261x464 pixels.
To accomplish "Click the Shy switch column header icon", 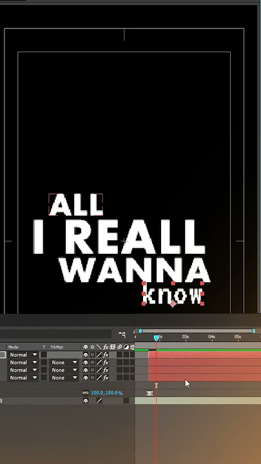I will pos(86,347).
